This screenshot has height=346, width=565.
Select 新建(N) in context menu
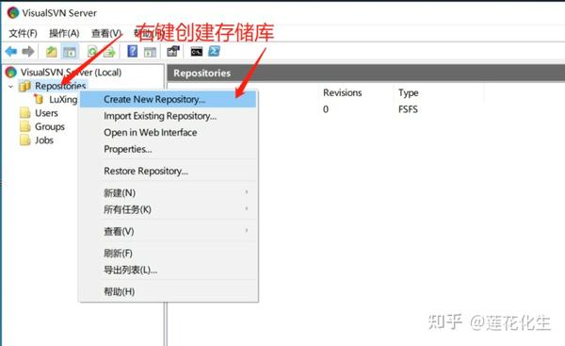point(168,192)
